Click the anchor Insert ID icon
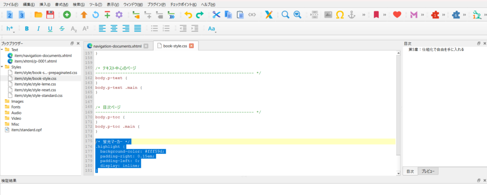The height and width of the screenshot is (195, 487). [352, 15]
